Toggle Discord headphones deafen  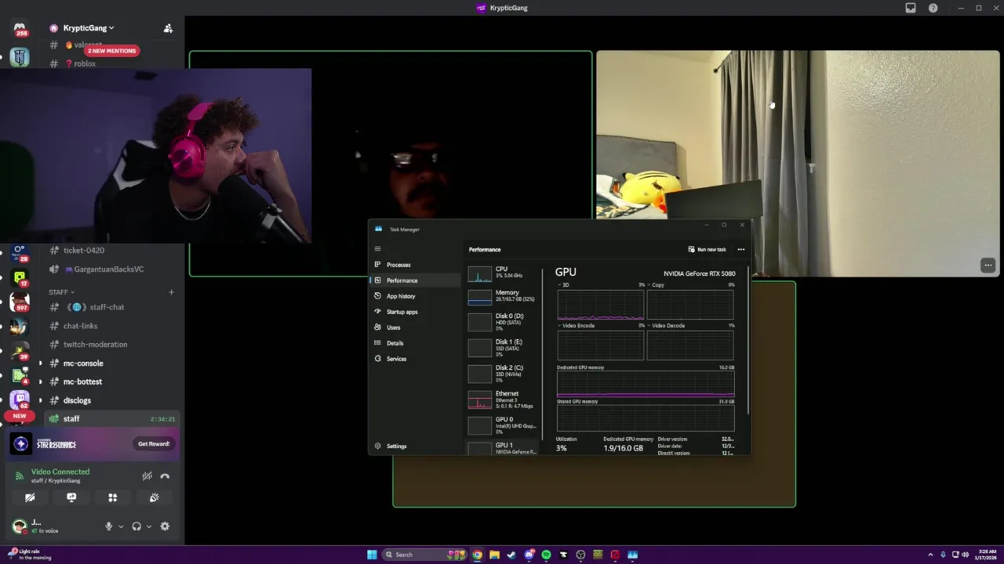pos(136,526)
